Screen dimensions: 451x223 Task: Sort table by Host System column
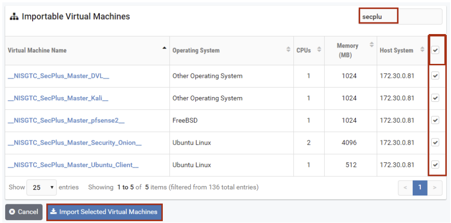point(402,50)
